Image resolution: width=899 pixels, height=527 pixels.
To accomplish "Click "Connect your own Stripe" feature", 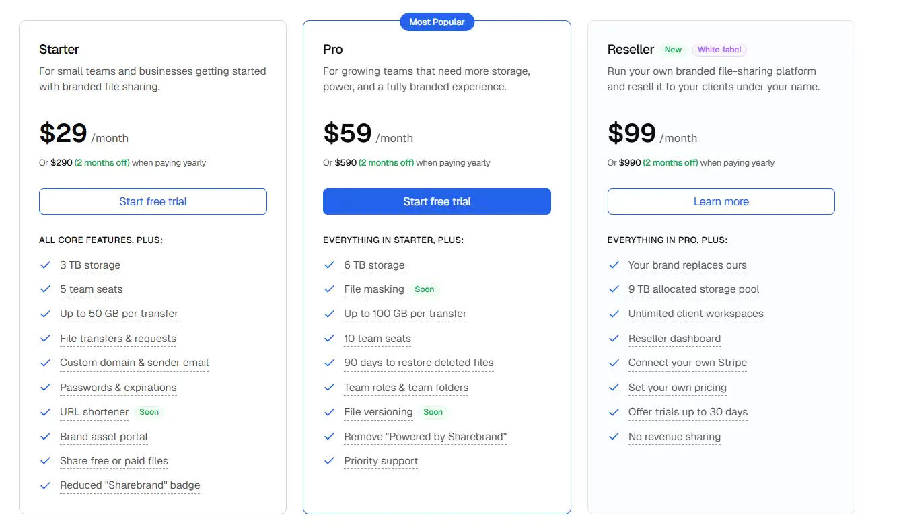I will 687,363.
